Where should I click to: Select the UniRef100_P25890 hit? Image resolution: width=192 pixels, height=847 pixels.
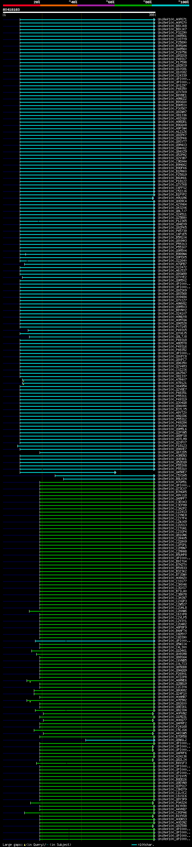point(172,42)
